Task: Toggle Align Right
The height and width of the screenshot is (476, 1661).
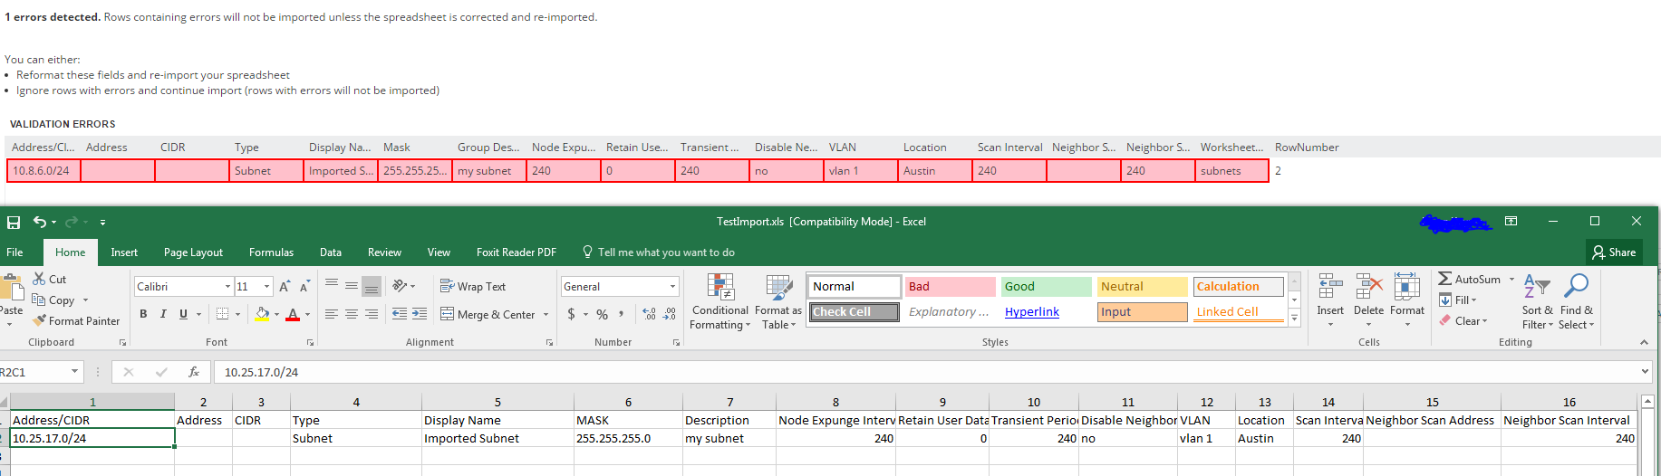Action: [x=371, y=314]
